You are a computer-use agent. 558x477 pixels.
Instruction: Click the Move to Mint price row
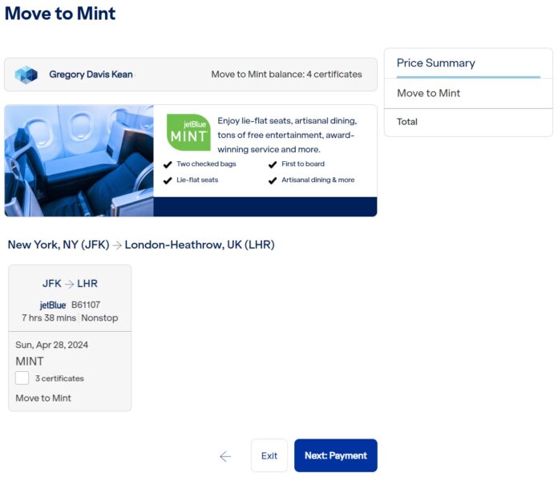click(468, 93)
